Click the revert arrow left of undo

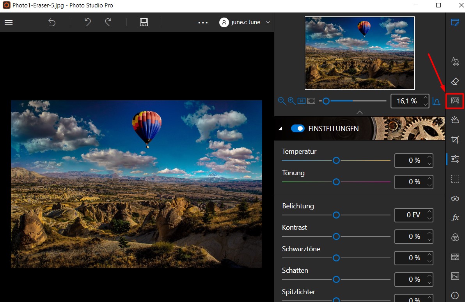(x=52, y=22)
